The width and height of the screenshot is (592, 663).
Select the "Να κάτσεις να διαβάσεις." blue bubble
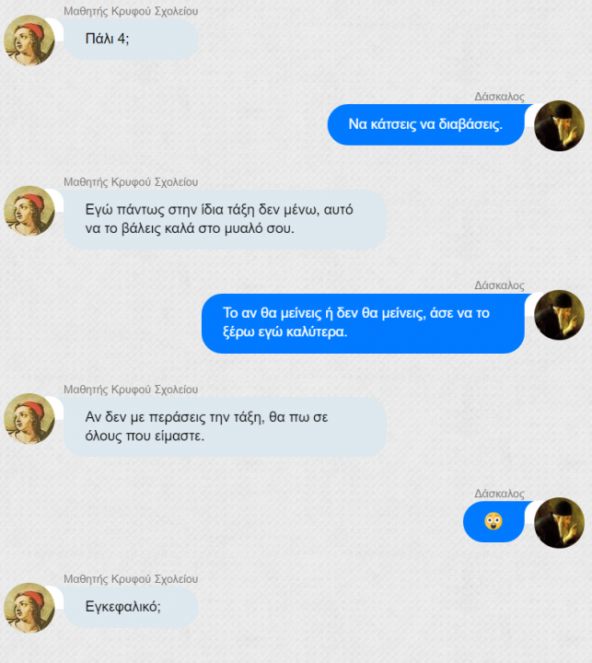tap(426, 124)
